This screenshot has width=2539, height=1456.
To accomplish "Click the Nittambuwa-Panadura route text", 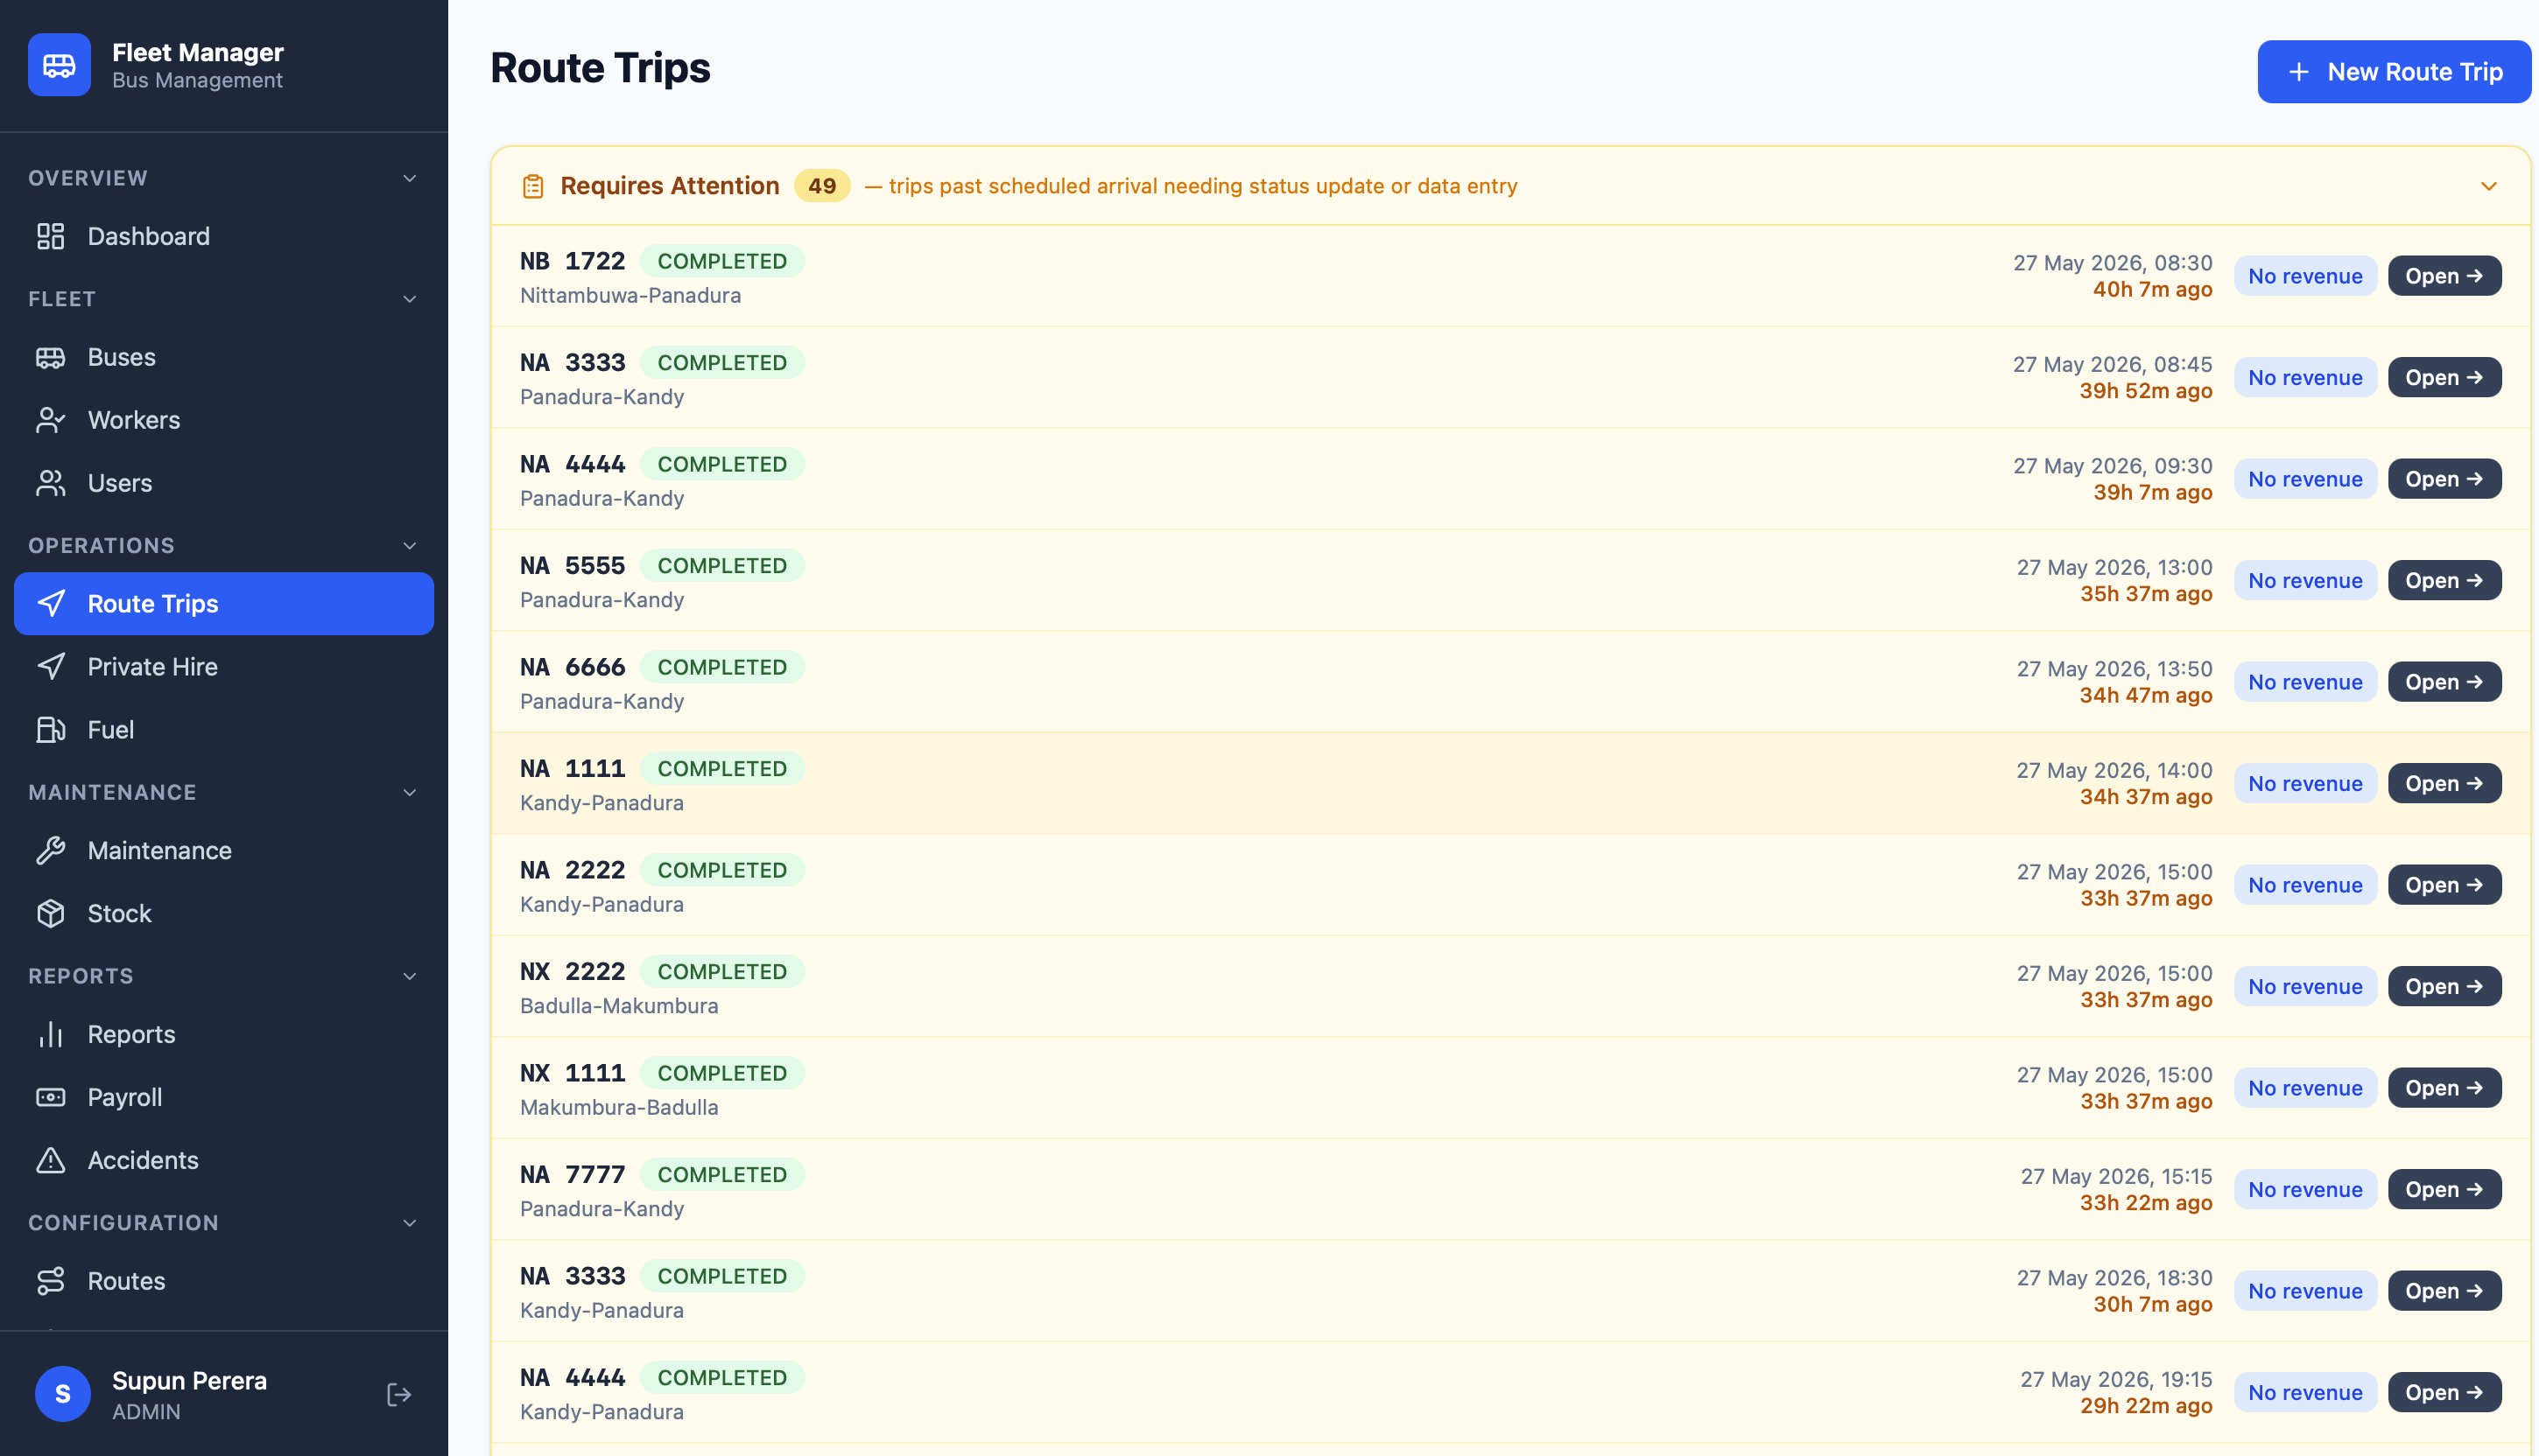I will pos(630,296).
